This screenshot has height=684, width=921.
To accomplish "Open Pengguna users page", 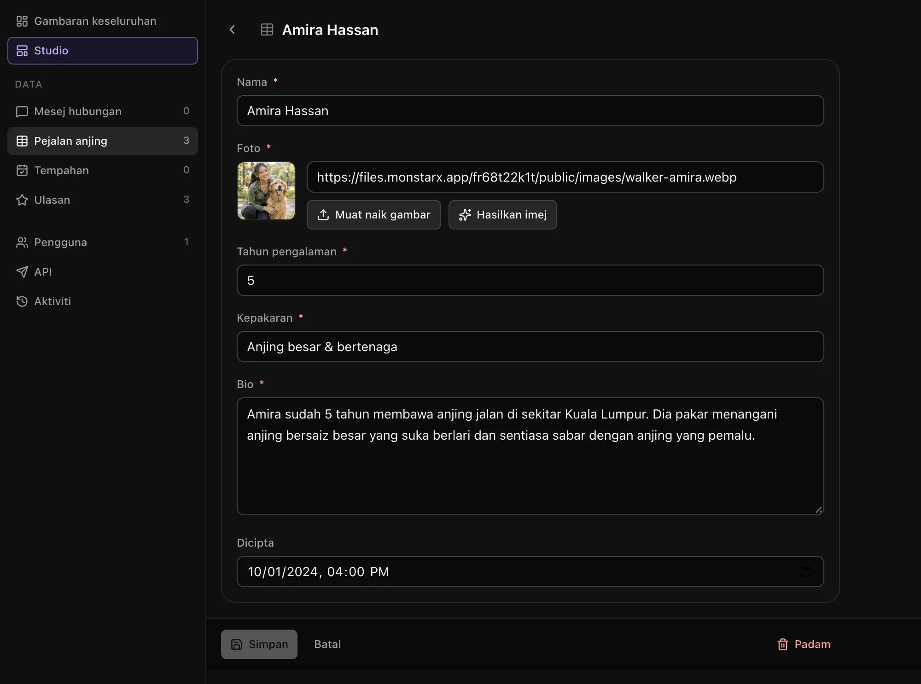I will [103, 242].
